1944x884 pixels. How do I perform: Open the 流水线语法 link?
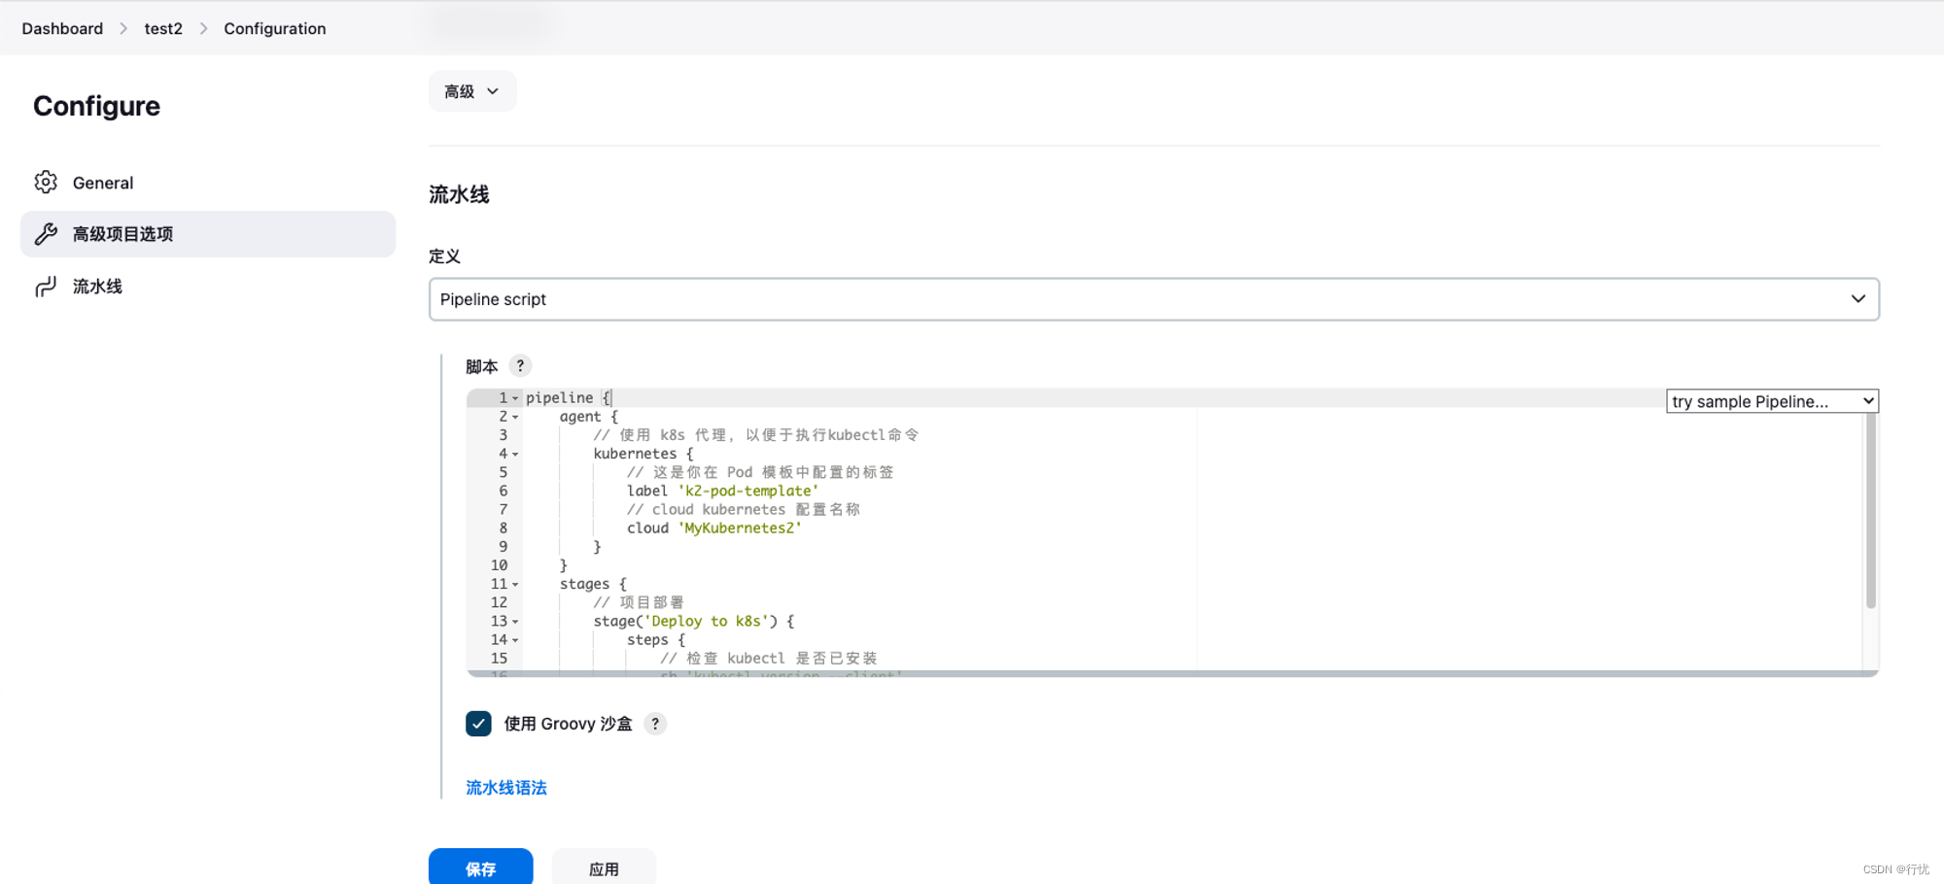506,788
